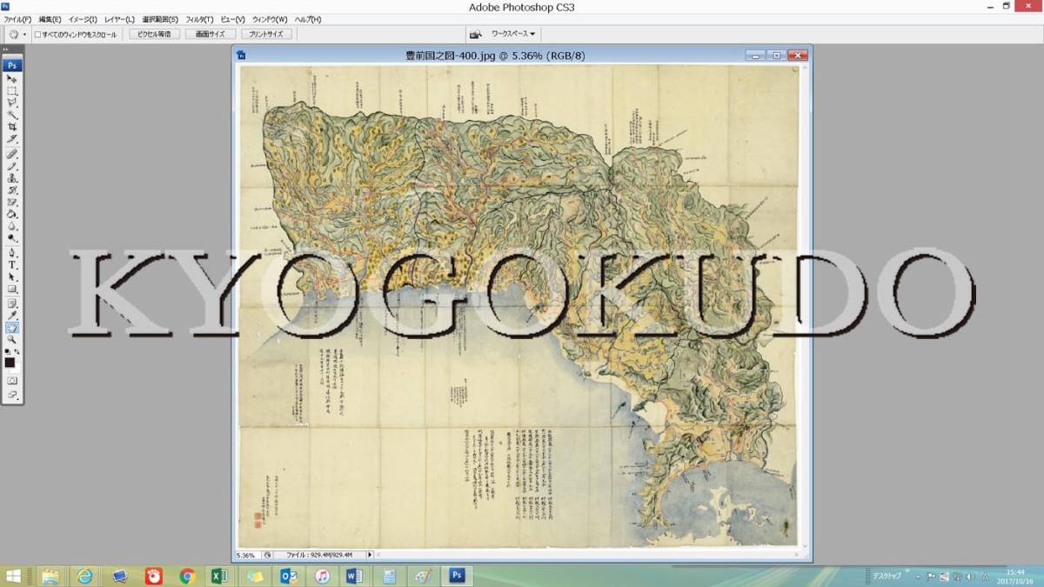
Task: Select the Type tool
Action: (x=12, y=265)
